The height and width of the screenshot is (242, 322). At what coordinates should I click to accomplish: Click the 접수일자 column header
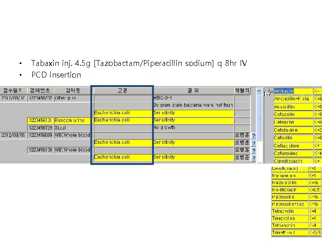[13, 91]
